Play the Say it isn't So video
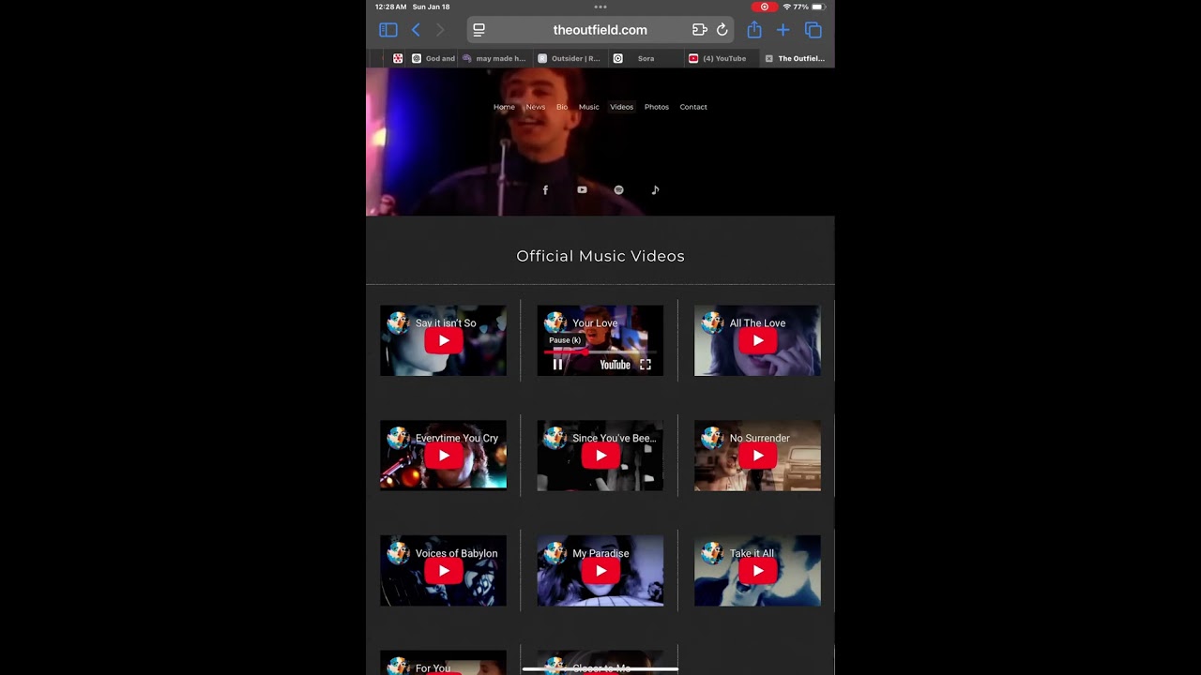The image size is (1201, 675). tap(443, 341)
